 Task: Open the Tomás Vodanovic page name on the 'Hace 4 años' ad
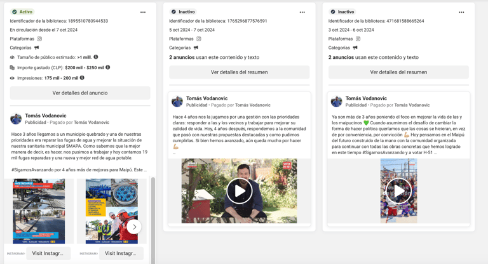[x=207, y=98]
